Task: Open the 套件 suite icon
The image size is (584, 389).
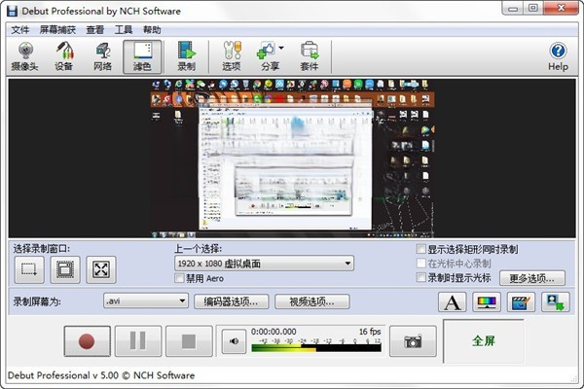Action: (x=310, y=56)
